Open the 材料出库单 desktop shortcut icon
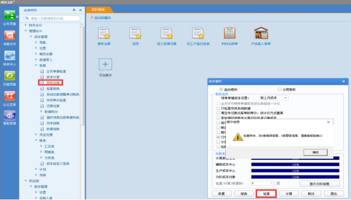 (x=229, y=33)
